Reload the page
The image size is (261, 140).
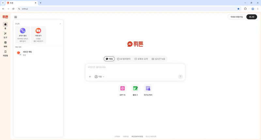tap(13, 9)
